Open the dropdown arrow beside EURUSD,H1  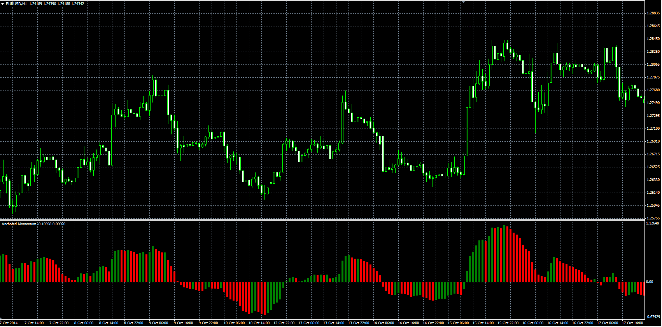[x=2, y=4]
